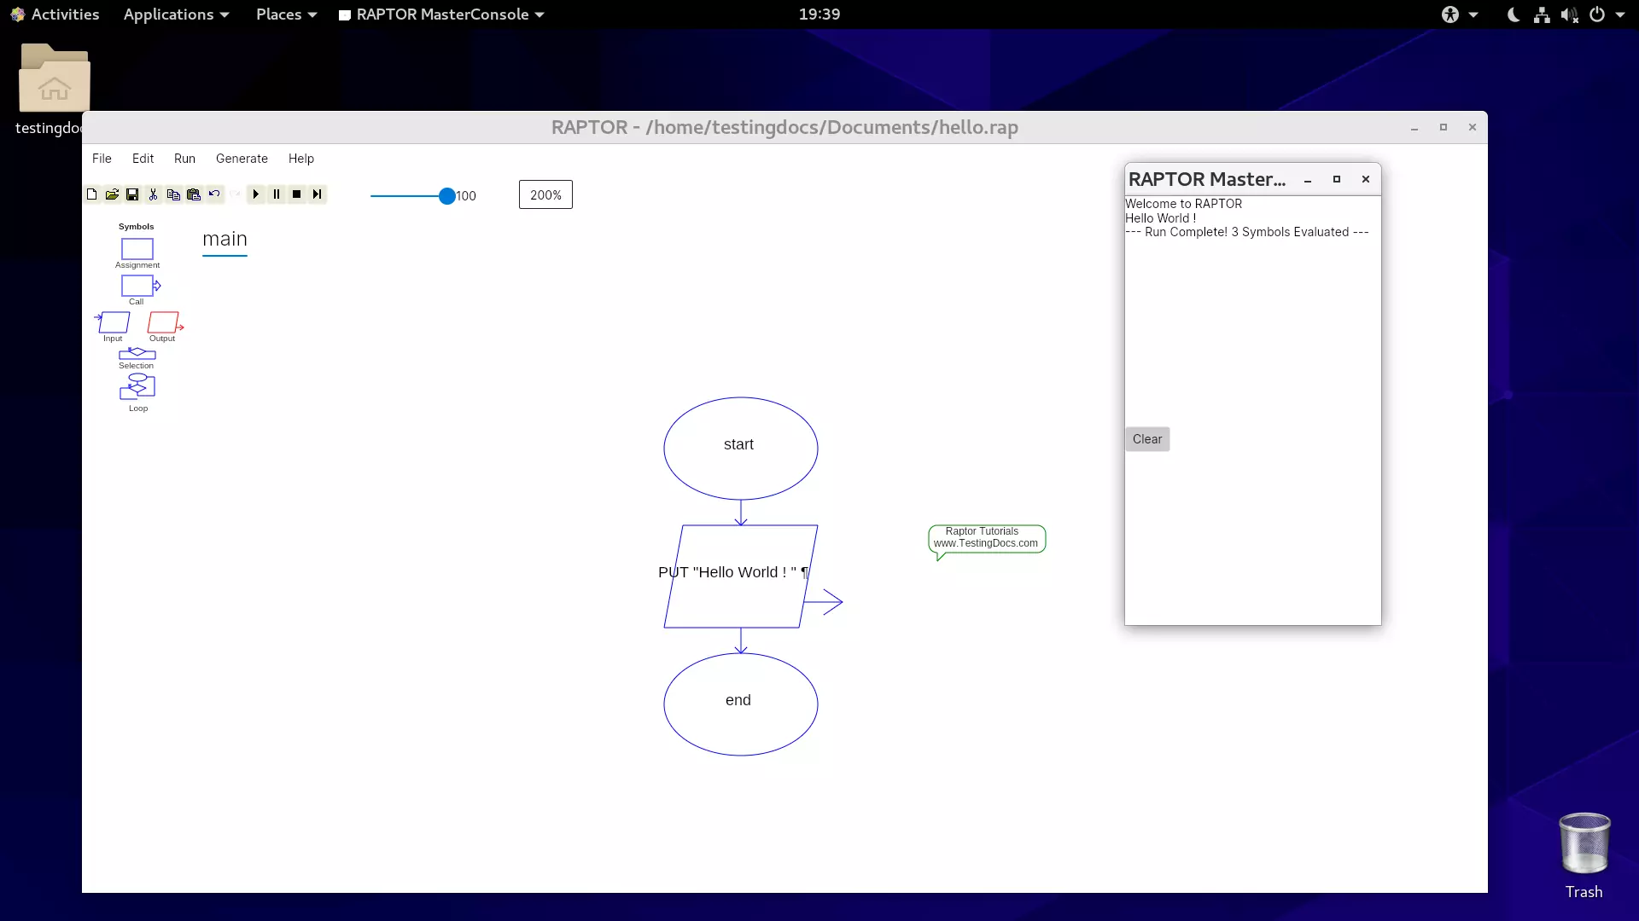
Task: Expand the RAPTOR MasterConsole dropdown
Action: click(540, 14)
